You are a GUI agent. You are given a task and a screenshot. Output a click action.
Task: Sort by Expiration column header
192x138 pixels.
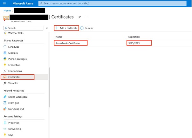click(x=134, y=37)
